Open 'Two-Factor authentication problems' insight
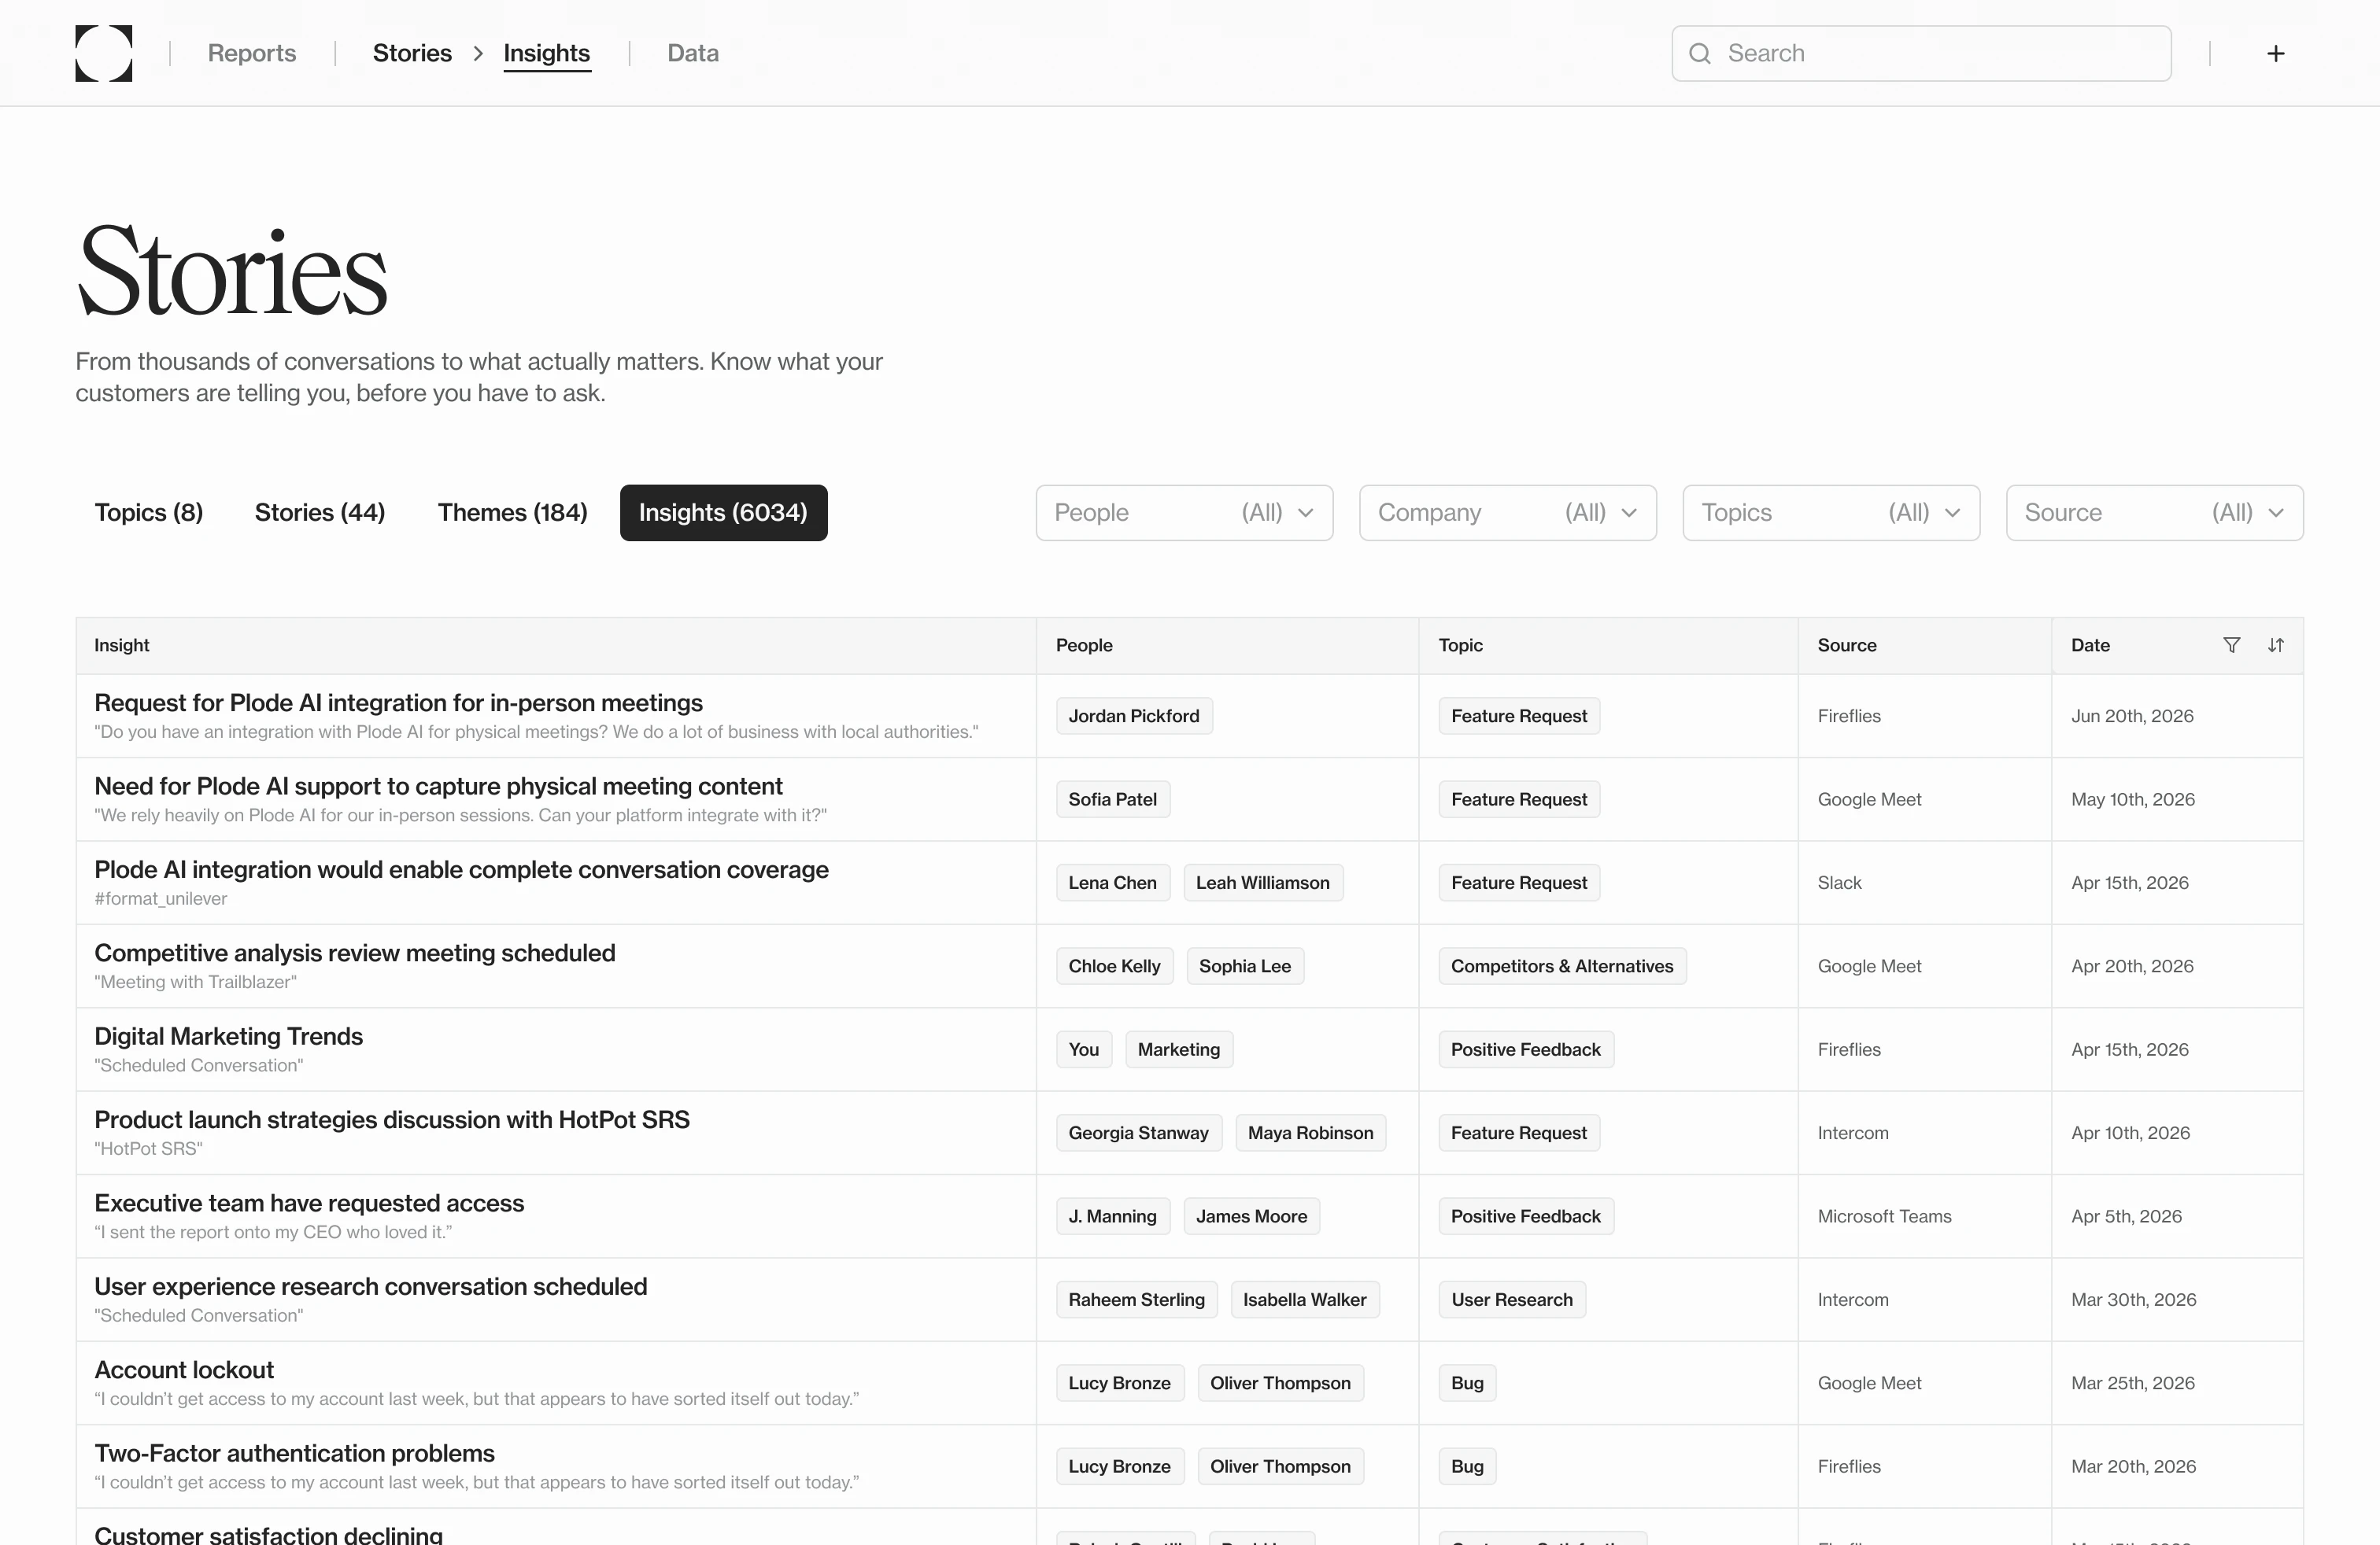Image resolution: width=2380 pixels, height=1545 pixels. pos(294,1453)
